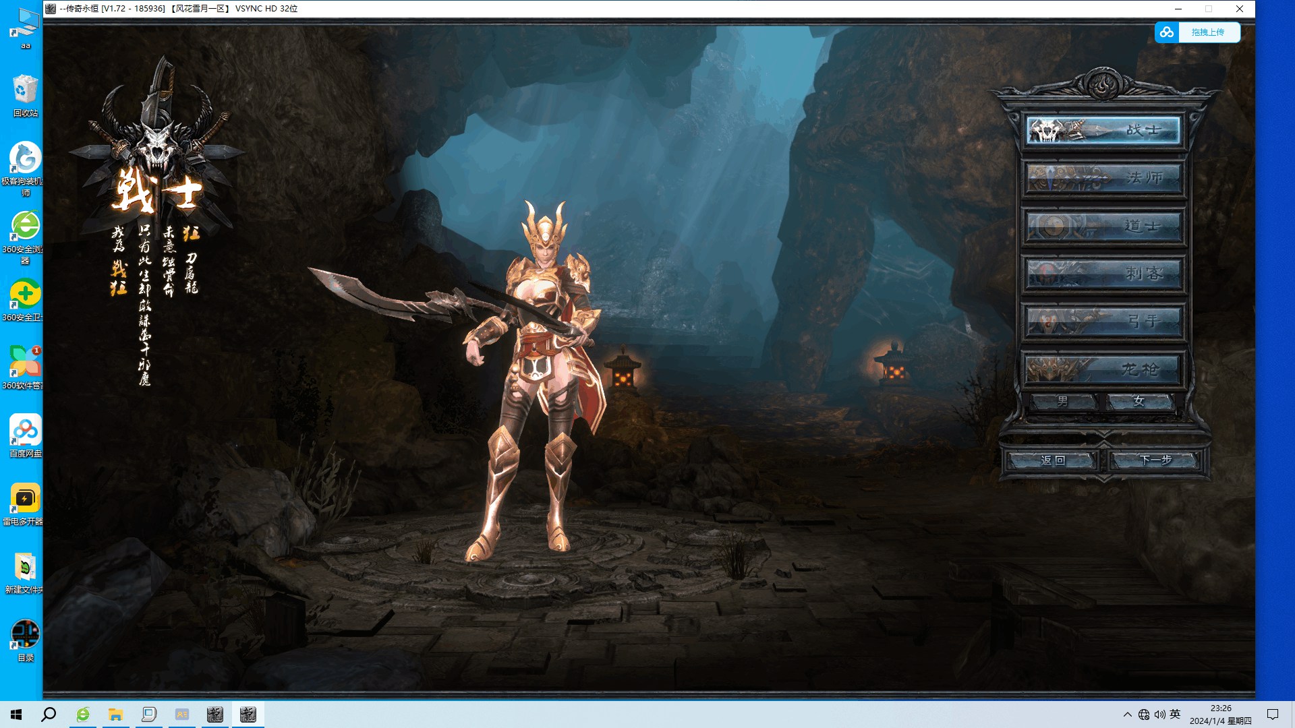The height and width of the screenshot is (728, 1295).
Task: Minimize the game window
Action: coord(1178,9)
